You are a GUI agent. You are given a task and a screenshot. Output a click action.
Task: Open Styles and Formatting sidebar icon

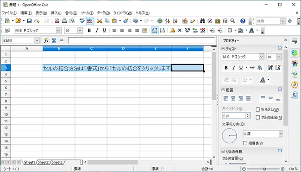point(295,64)
